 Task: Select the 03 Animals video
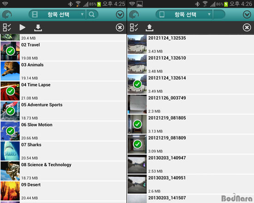tap(64, 71)
